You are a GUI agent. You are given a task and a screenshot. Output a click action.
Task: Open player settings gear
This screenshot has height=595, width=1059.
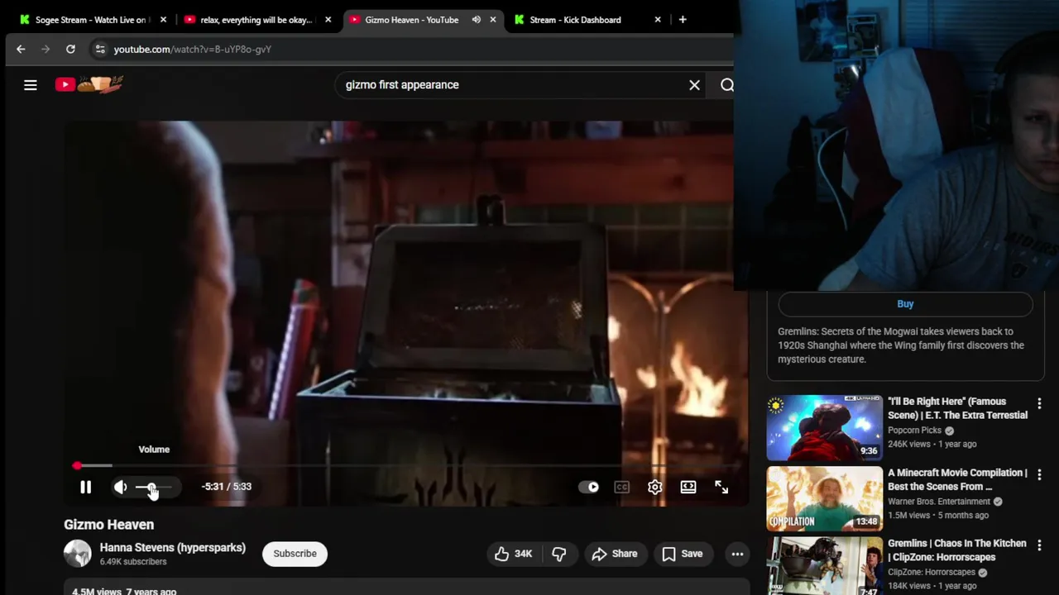[x=655, y=488]
